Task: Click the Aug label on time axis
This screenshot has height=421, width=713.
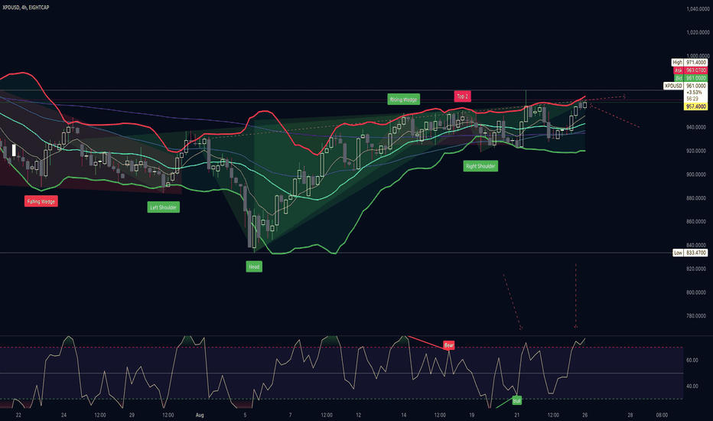Action: 200,415
